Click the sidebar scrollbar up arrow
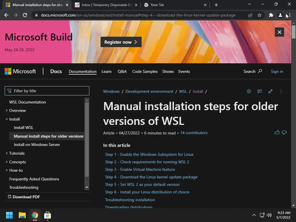The width and height of the screenshot is (296, 222). (87, 100)
